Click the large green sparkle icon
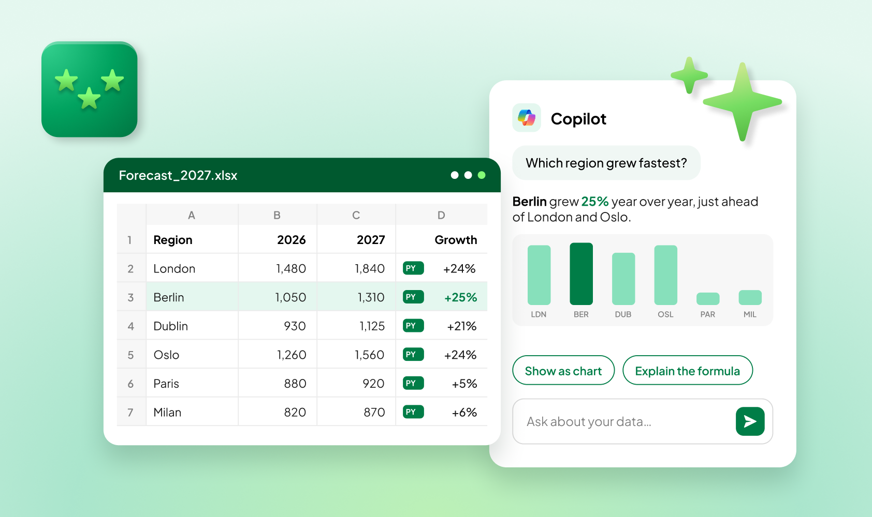The image size is (872, 517). [743, 102]
